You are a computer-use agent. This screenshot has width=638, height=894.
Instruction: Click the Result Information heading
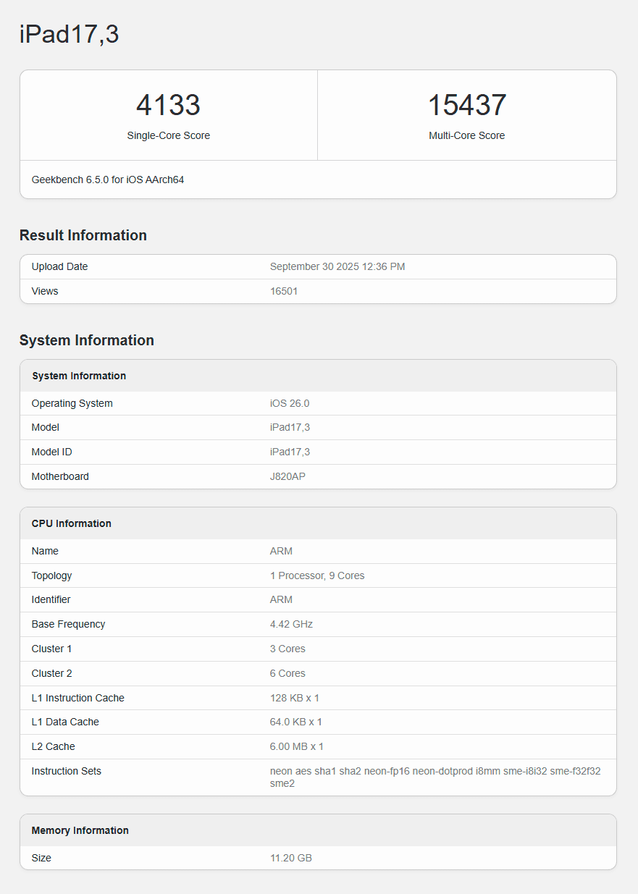pyautogui.click(x=83, y=235)
